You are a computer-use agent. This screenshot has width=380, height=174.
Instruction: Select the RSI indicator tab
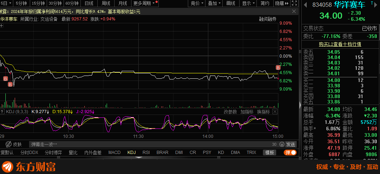146,153
